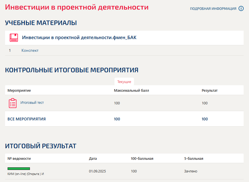Click the Дата column header
Screen dimensions: 249x182
(x=93, y=159)
